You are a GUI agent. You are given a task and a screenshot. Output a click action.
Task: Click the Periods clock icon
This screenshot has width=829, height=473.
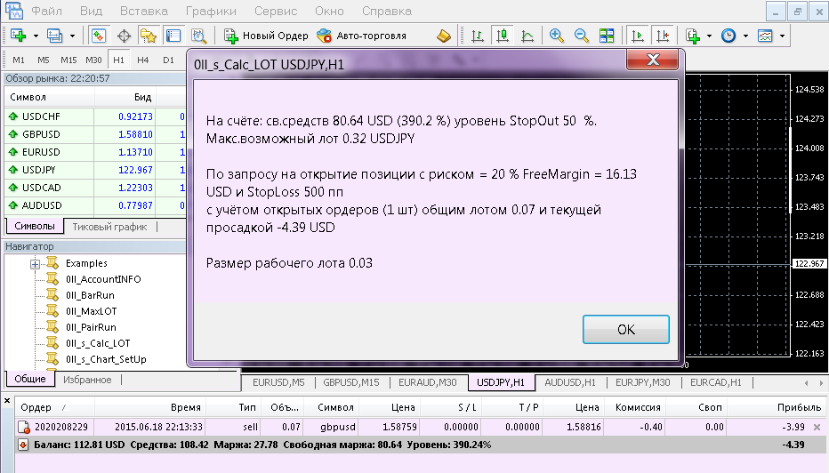(728, 36)
